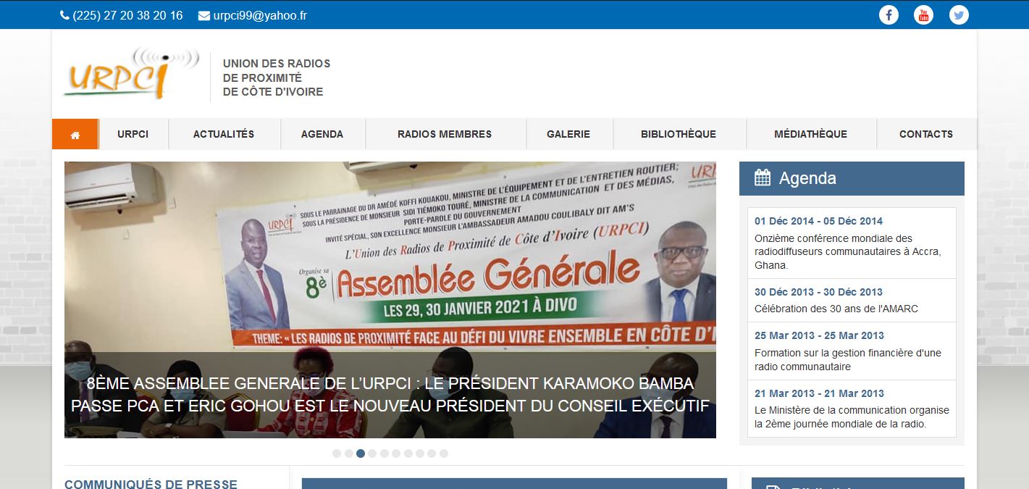The image size is (1029, 489).
Task: Select the sixth slideshow dot
Action: click(x=396, y=454)
